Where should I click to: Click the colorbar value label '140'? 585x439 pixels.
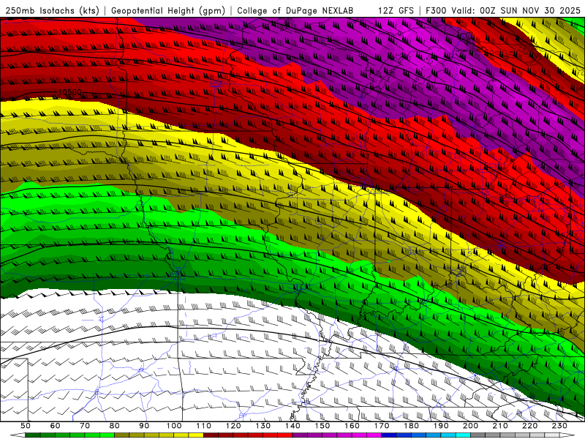coord(292,426)
